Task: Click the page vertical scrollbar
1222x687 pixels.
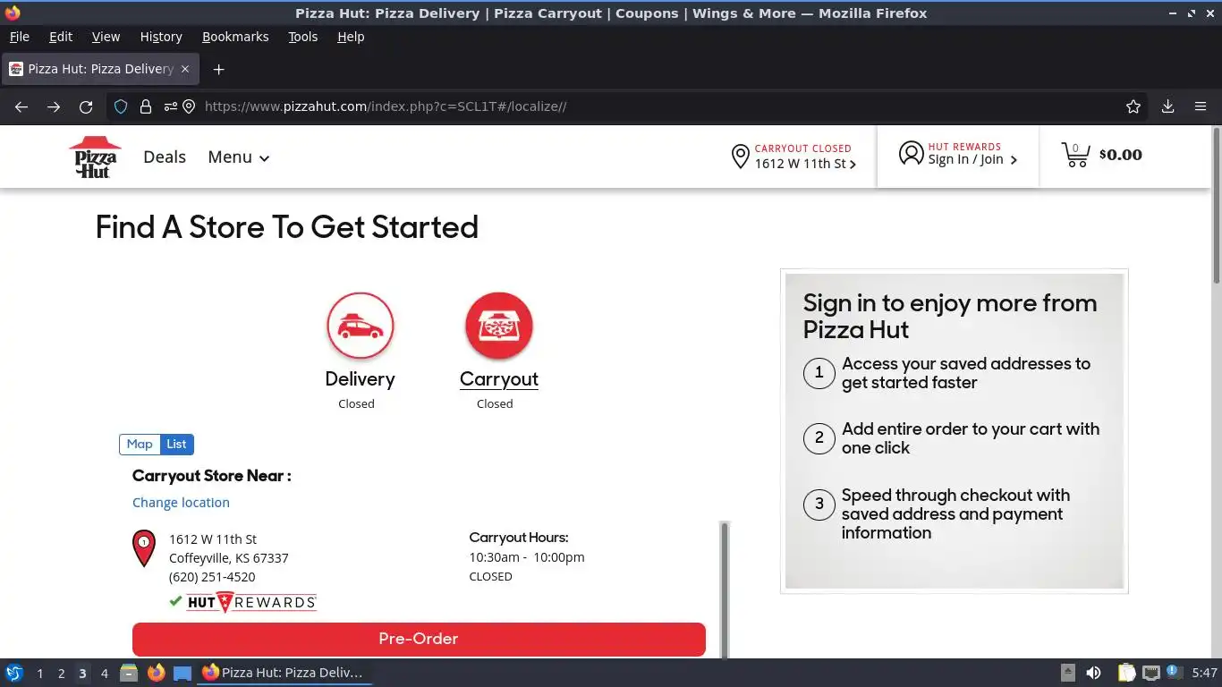Action: (x=1216, y=206)
